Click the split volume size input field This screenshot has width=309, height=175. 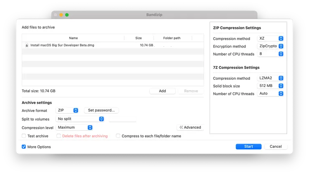[122, 119]
